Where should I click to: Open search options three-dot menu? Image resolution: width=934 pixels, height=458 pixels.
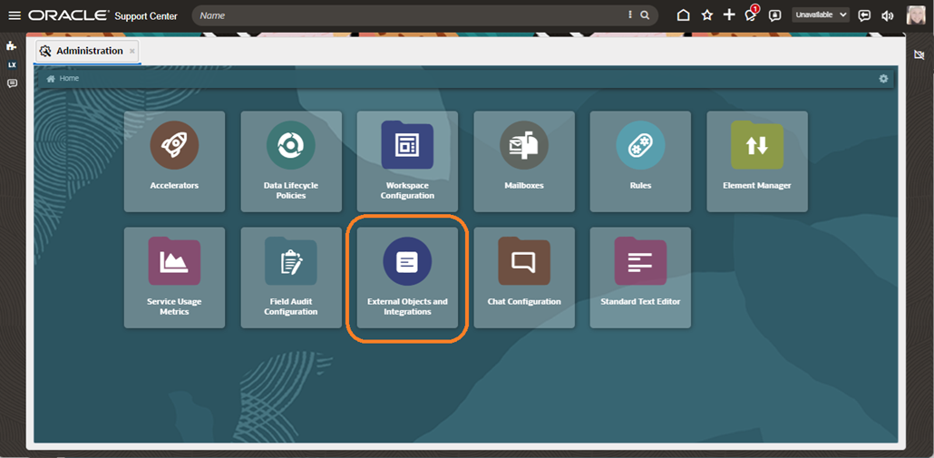[630, 15]
